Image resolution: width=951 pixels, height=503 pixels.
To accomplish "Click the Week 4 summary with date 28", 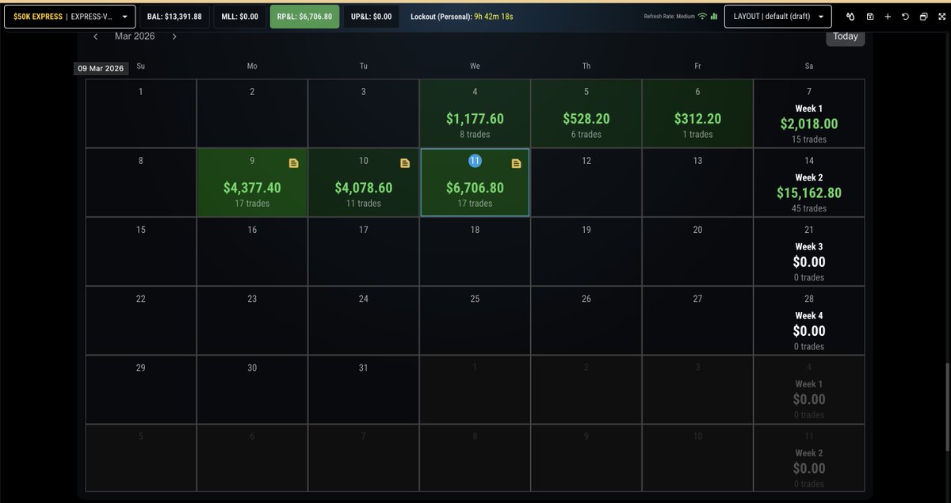I will 809,320.
